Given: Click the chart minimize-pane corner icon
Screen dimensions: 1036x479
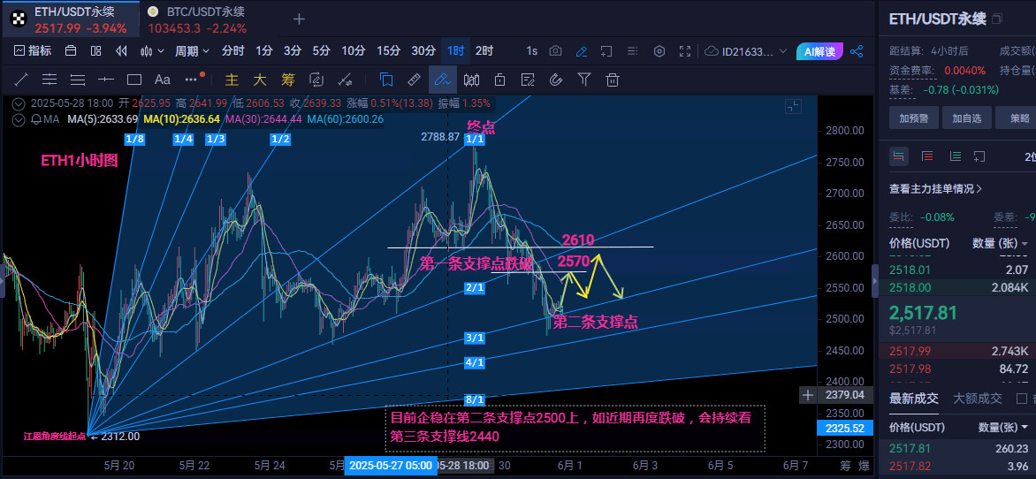Looking at the screenshot, I should pyautogui.click(x=793, y=107).
